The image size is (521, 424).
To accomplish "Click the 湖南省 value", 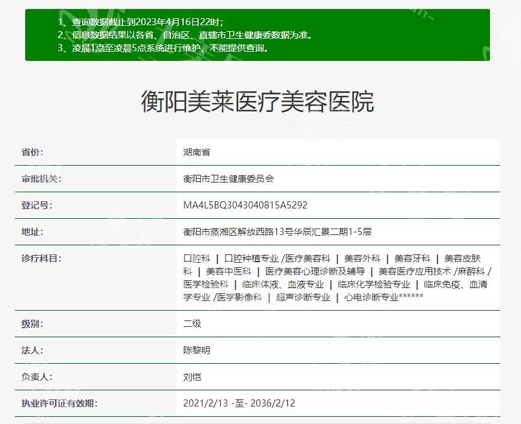I will [x=197, y=152].
